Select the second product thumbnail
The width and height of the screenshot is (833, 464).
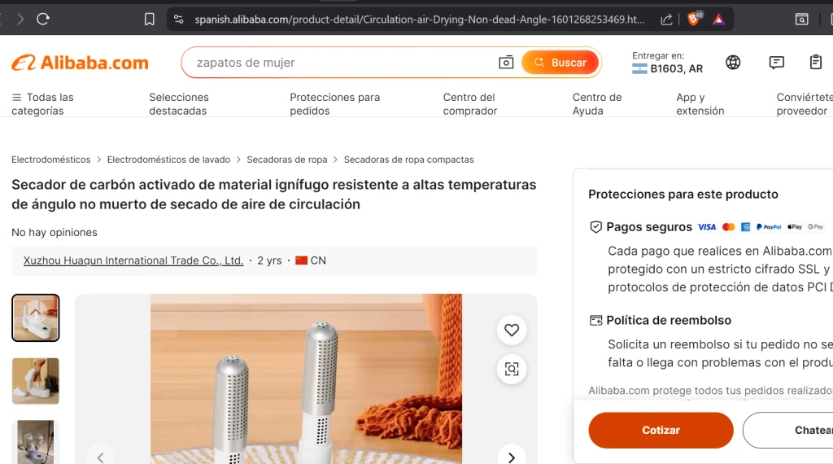tap(36, 381)
